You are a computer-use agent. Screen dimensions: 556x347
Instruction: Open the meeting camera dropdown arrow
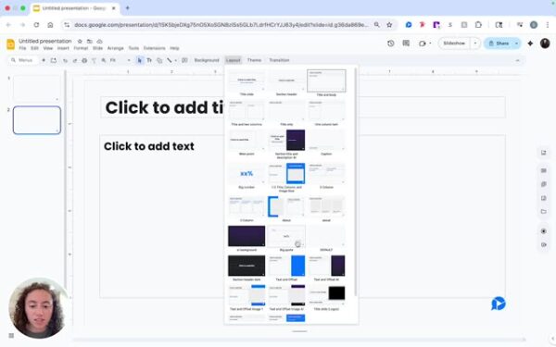[x=430, y=43]
